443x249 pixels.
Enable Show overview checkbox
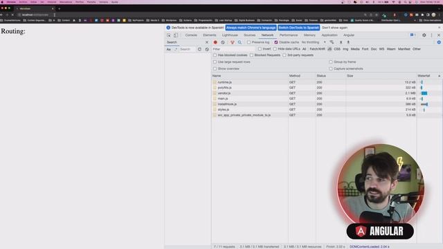(x=215, y=68)
